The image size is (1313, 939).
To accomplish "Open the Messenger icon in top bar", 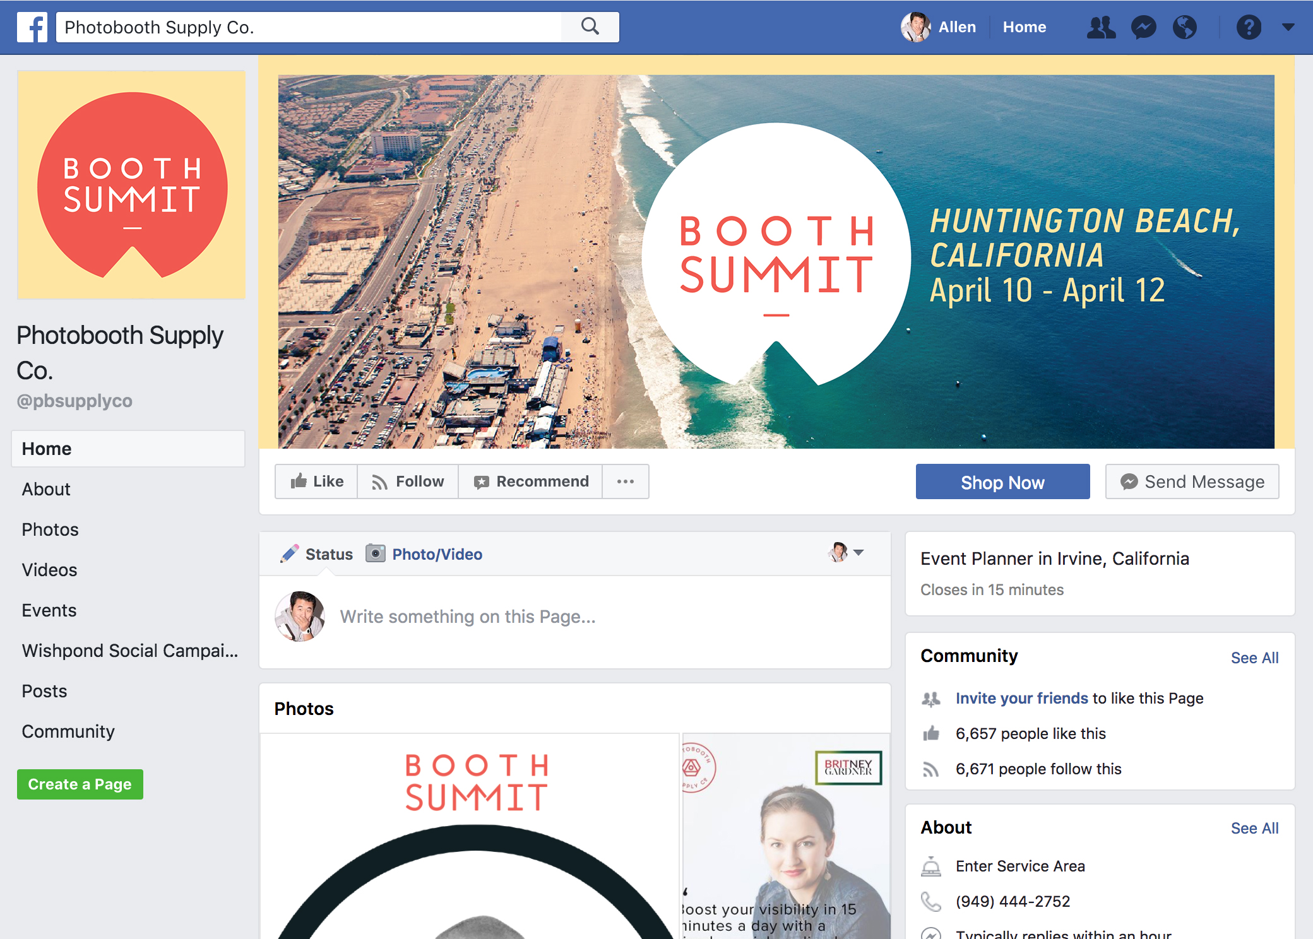I will pos(1143,27).
